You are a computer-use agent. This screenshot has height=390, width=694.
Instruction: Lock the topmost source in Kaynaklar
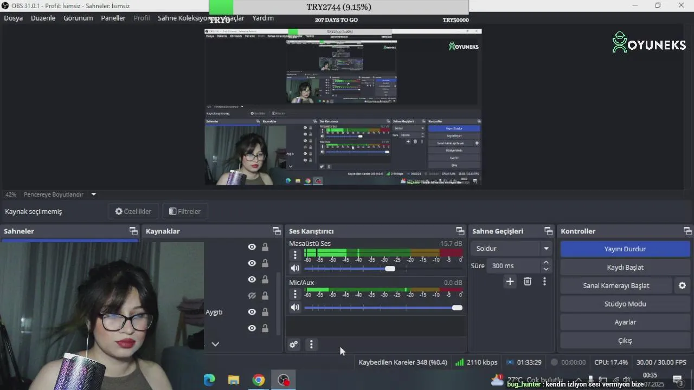click(265, 247)
